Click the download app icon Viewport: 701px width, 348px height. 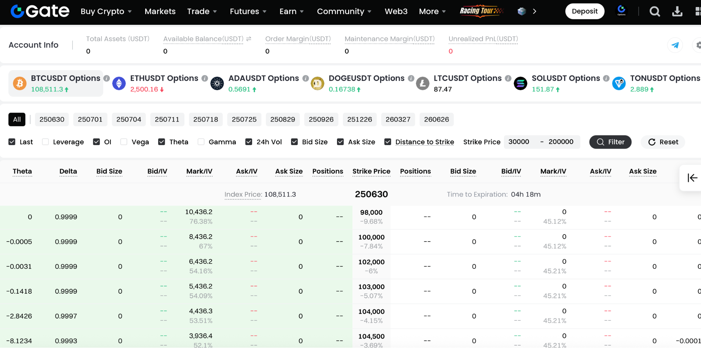click(677, 12)
